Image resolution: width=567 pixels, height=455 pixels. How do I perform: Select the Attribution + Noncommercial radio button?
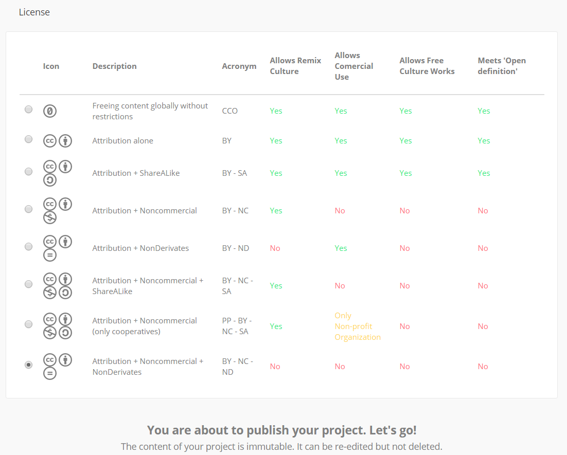coord(29,209)
